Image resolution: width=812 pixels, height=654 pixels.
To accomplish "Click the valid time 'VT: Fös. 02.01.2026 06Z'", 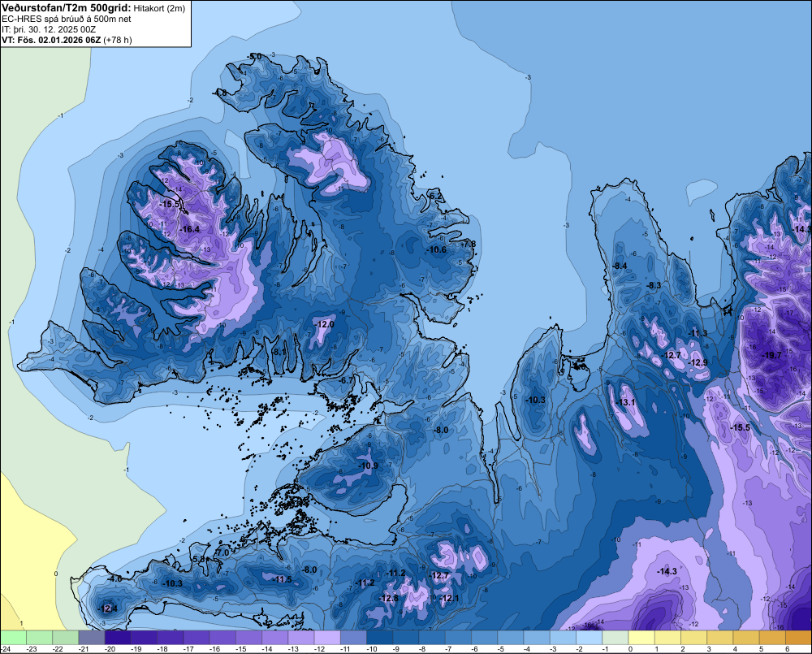I will [51, 40].
